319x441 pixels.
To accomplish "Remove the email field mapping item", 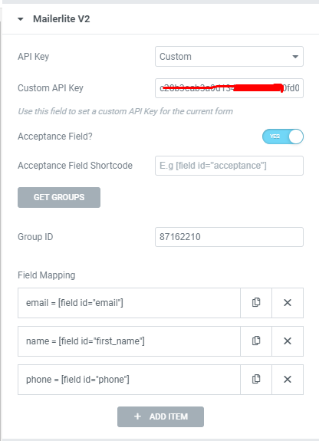I will 288,303.
